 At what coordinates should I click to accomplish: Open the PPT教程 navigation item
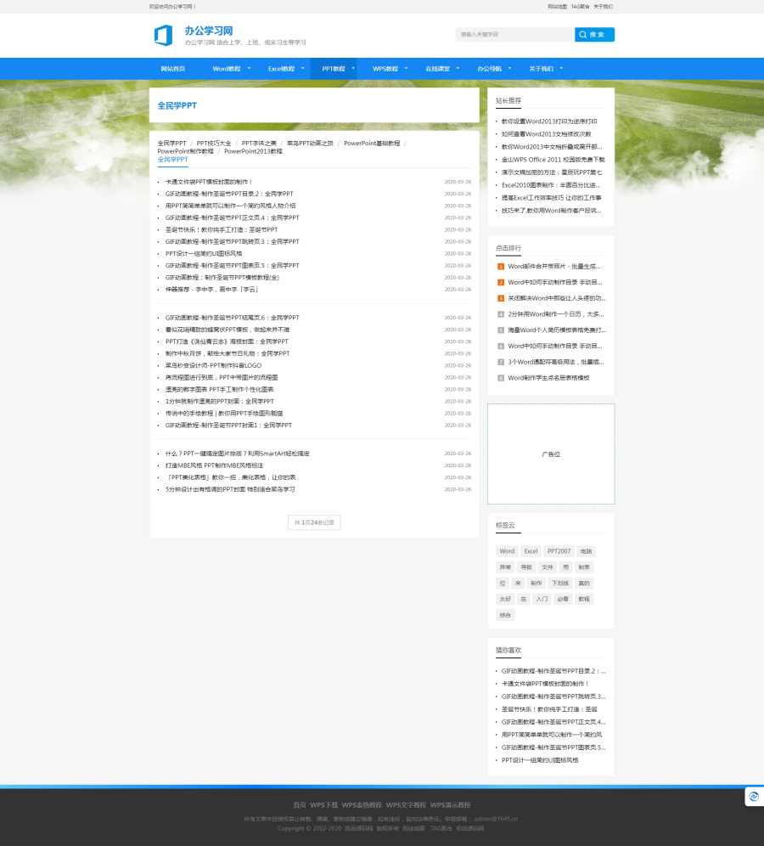pos(334,69)
